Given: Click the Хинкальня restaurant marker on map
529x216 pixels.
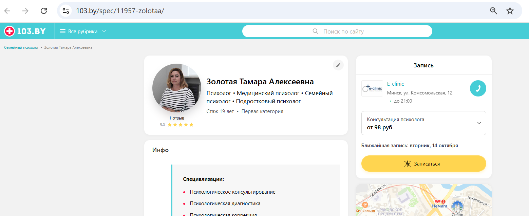Looking at the screenshot, I should [365, 208].
